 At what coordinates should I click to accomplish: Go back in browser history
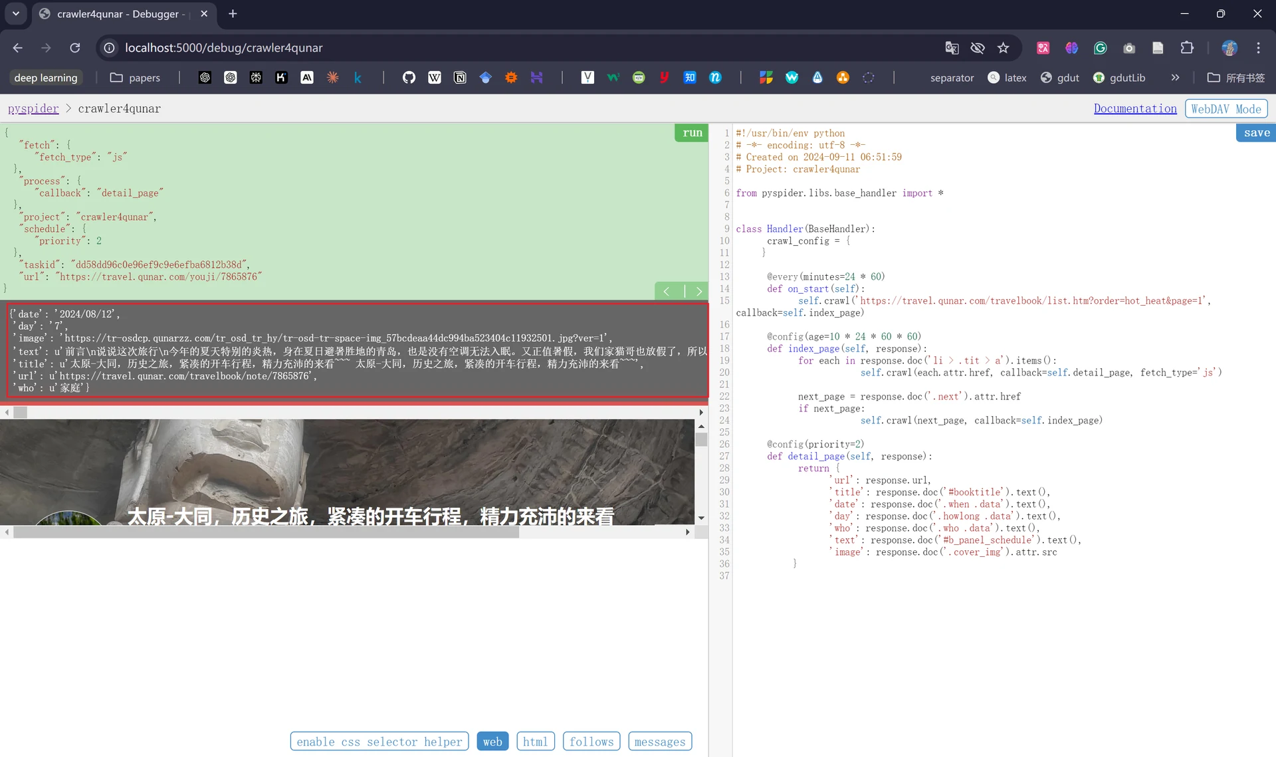18,48
